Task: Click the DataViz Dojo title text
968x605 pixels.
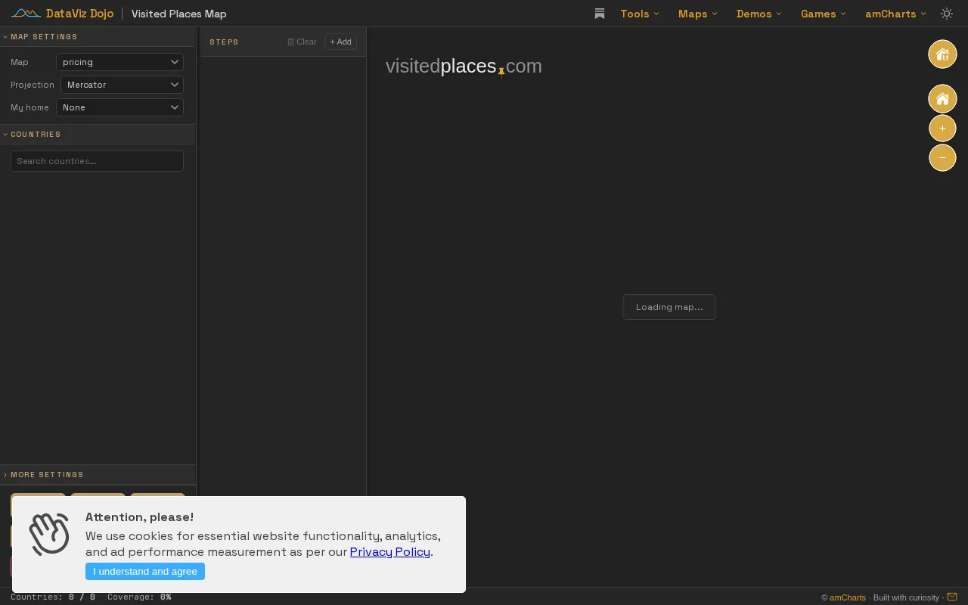Action: pyautogui.click(x=79, y=14)
